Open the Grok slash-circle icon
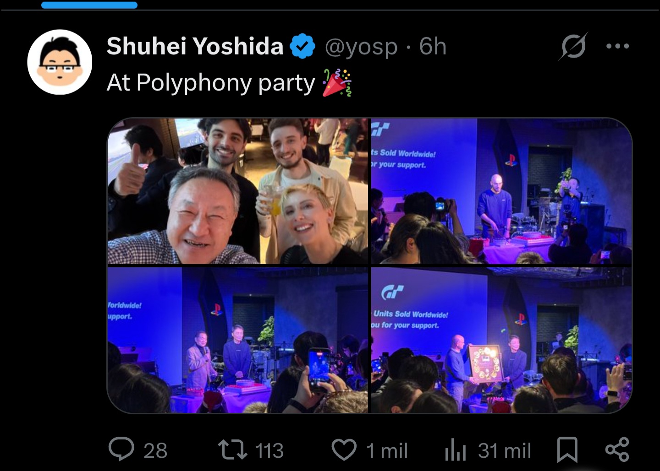660x471 pixels. click(573, 46)
